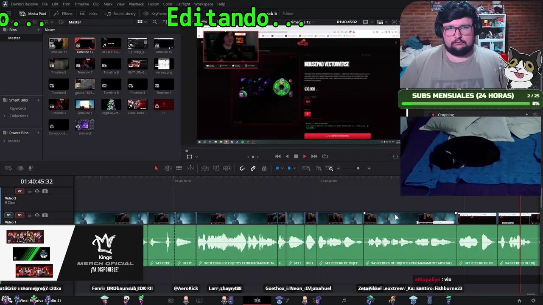Click the Detail Zoom icon
This screenshot has width=543, height=305.
(x=319, y=169)
